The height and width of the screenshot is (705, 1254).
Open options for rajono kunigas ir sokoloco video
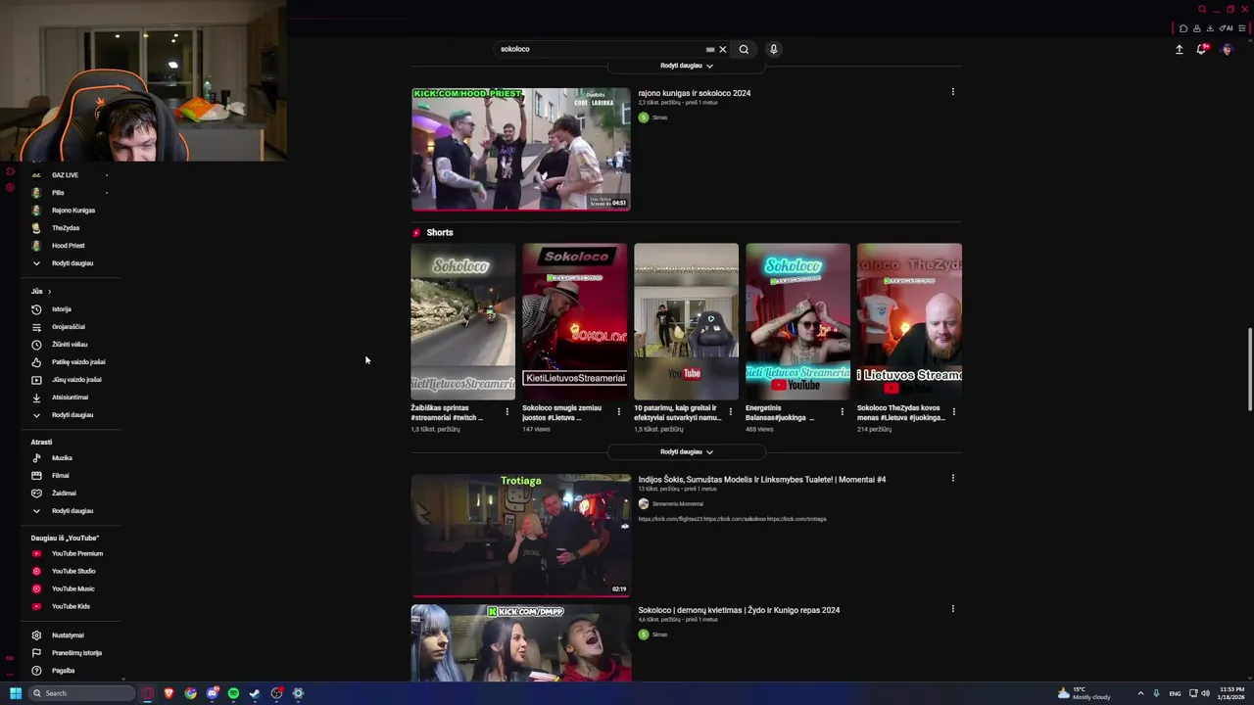[952, 92]
